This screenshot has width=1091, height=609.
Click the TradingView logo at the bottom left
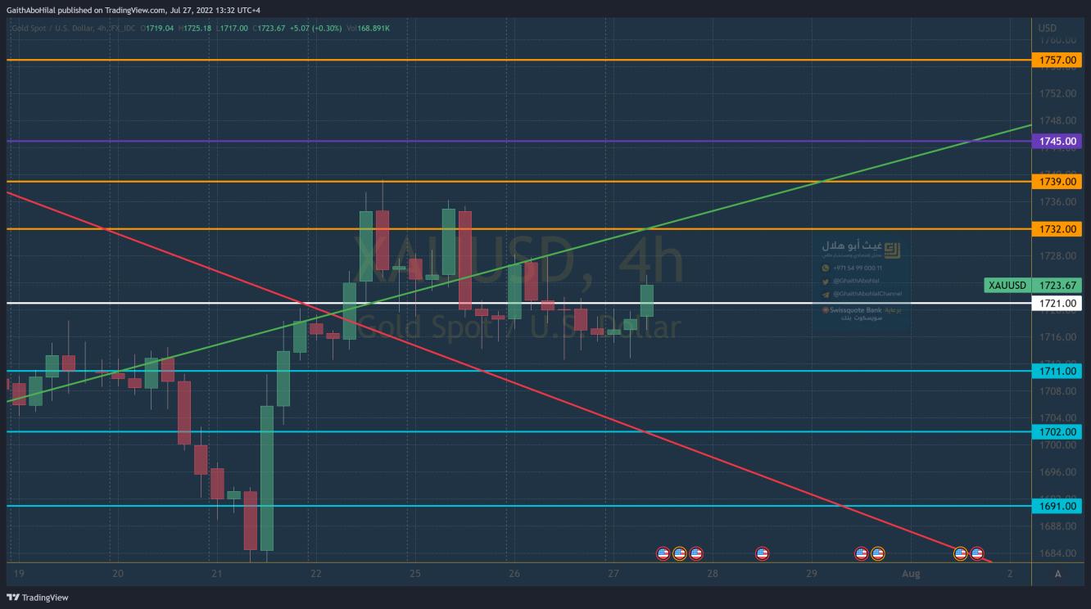click(38, 598)
